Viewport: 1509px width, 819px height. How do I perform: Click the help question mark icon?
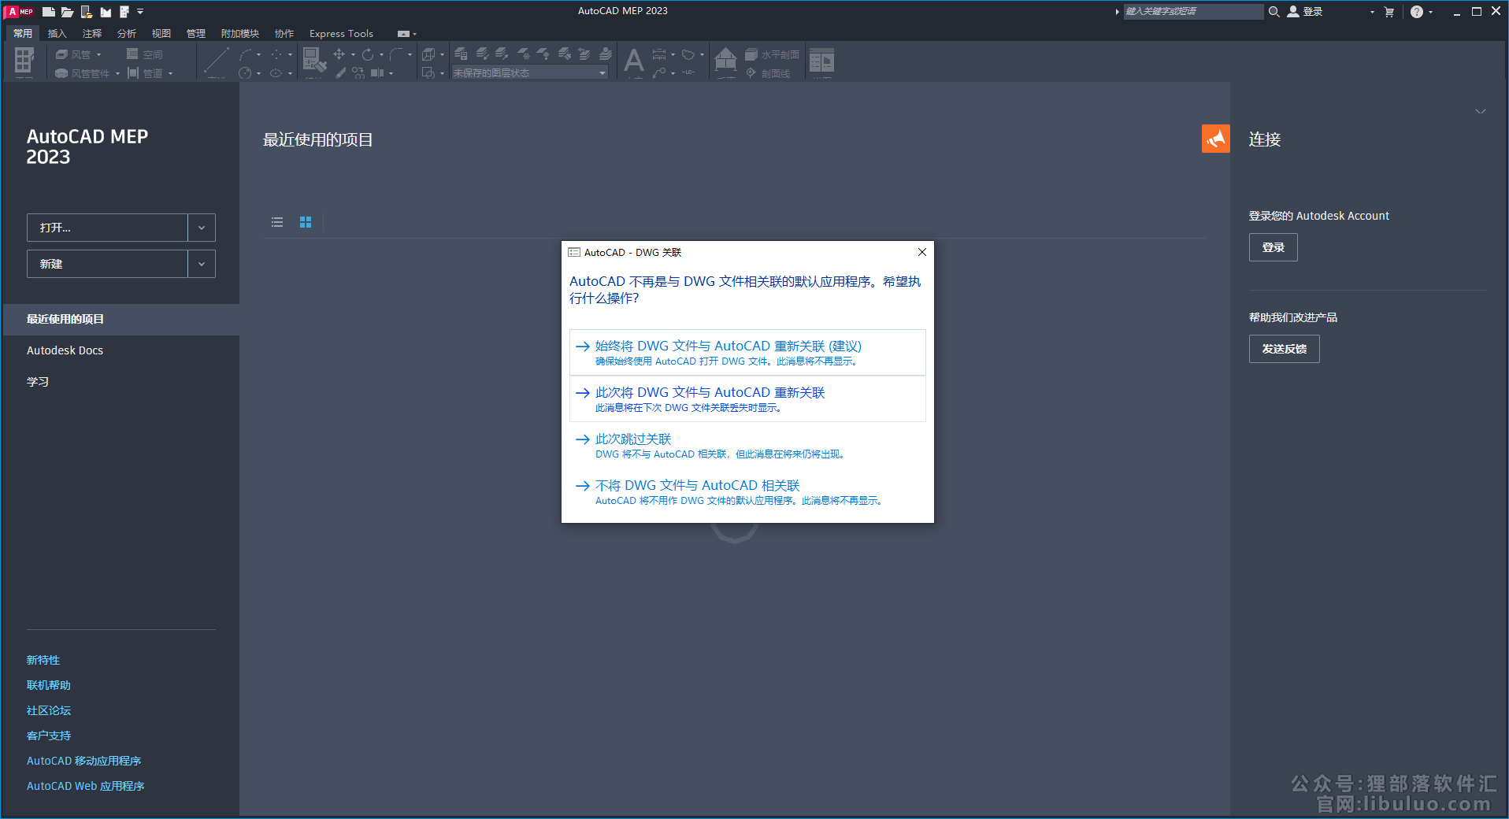1417,12
